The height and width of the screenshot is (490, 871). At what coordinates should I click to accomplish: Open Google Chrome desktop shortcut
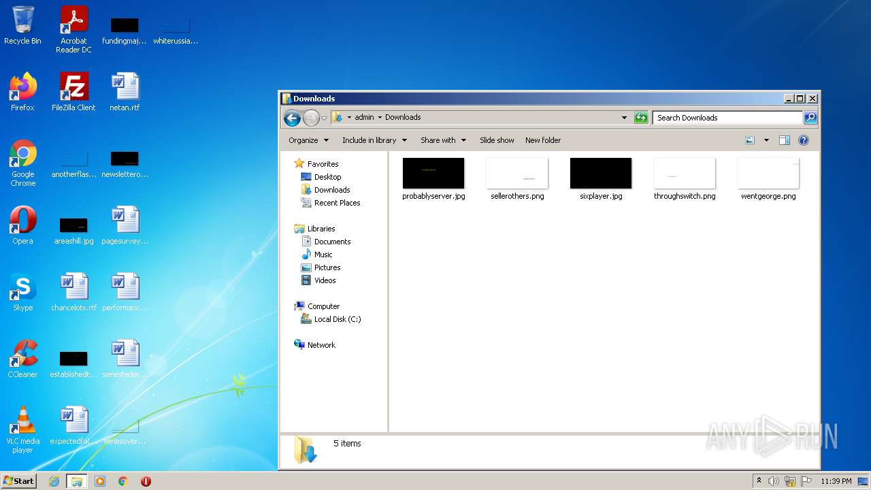tap(22, 163)
